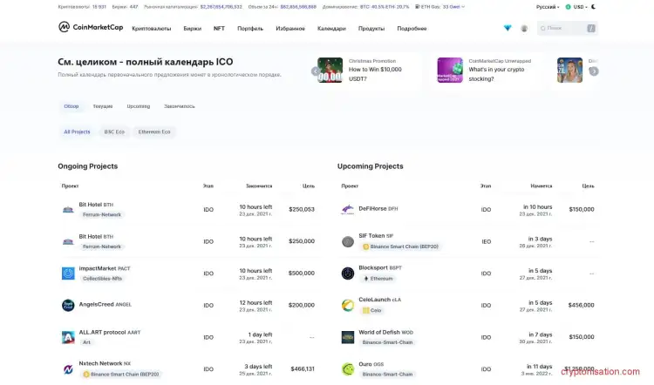The width and height of the screenshot is (654, 385).
Task: Click the Закончится column header
Action: (259, 186)
